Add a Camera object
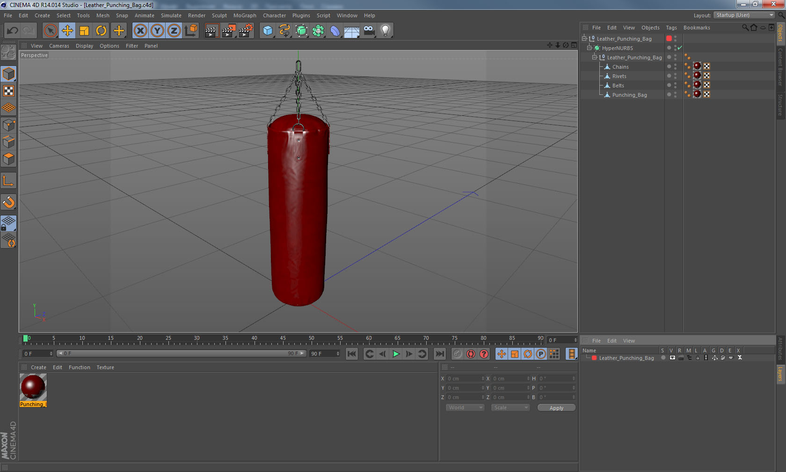The image size is (786, 472). click(369, 31)
